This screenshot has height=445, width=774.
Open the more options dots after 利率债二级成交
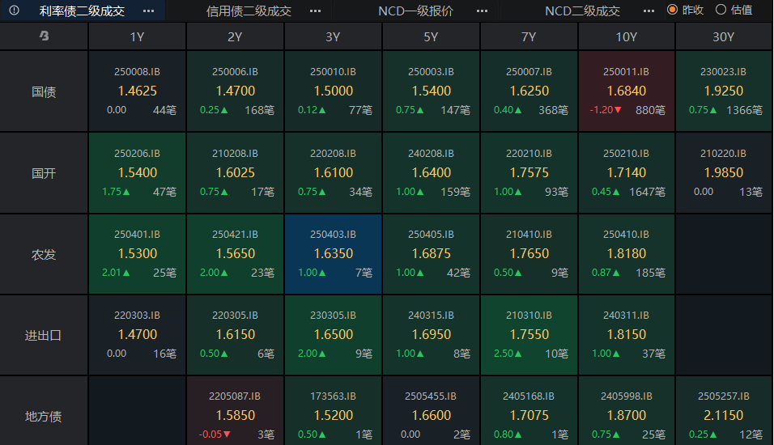[x=148, y=11]
